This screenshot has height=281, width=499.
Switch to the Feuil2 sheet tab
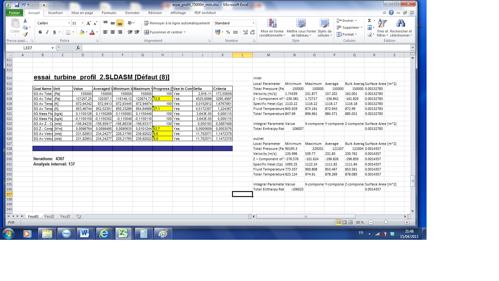coord(49,216)
